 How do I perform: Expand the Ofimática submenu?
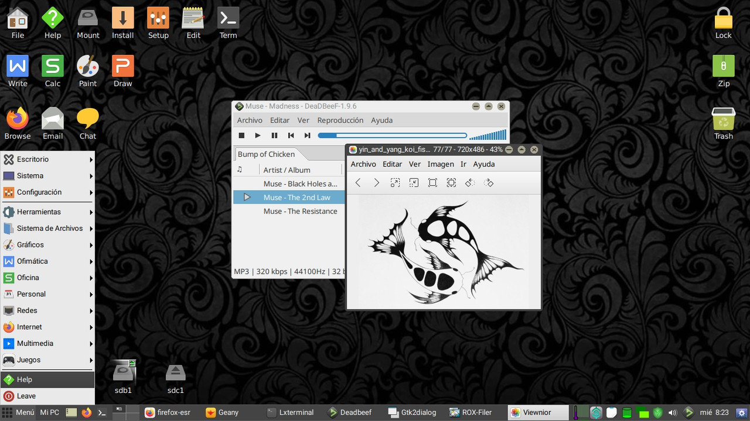point(47,261)
